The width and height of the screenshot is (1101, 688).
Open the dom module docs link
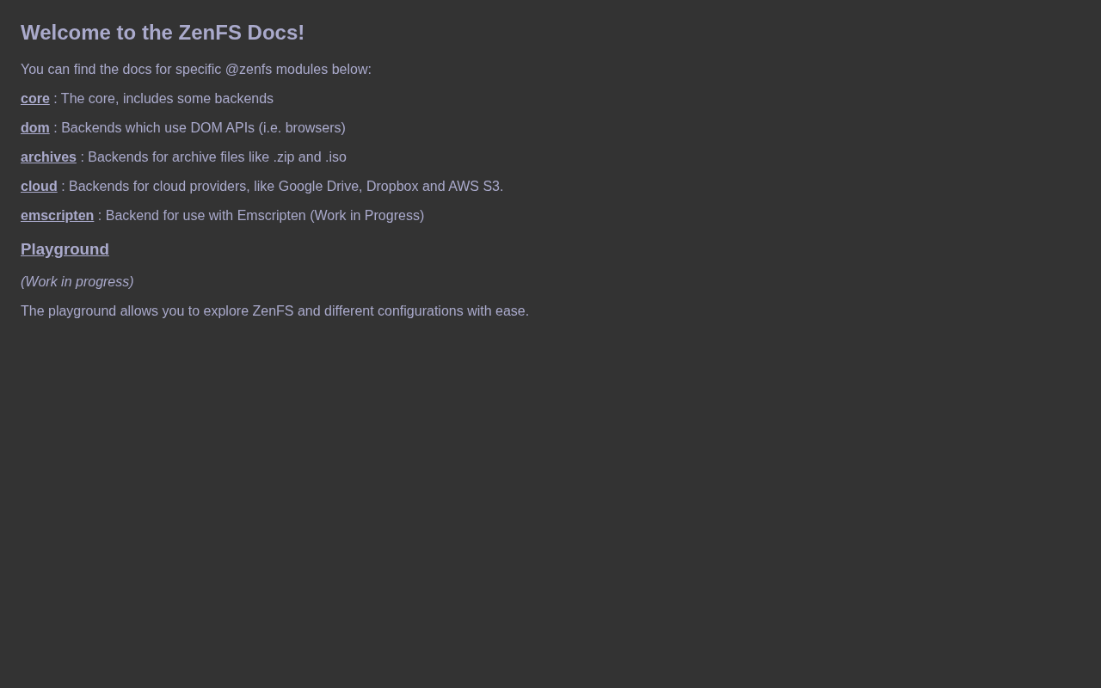(x=35, y=128)
